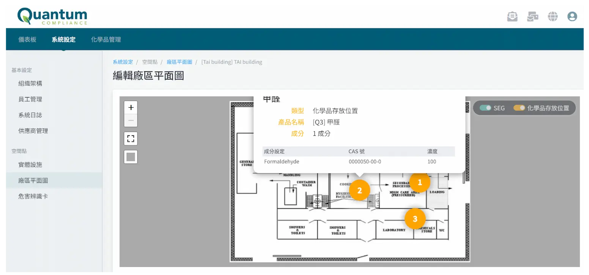This screenshot has width=589, height=275.
Task: Select the rectangle area icon below fullscreen
Action: pos(131,157)
